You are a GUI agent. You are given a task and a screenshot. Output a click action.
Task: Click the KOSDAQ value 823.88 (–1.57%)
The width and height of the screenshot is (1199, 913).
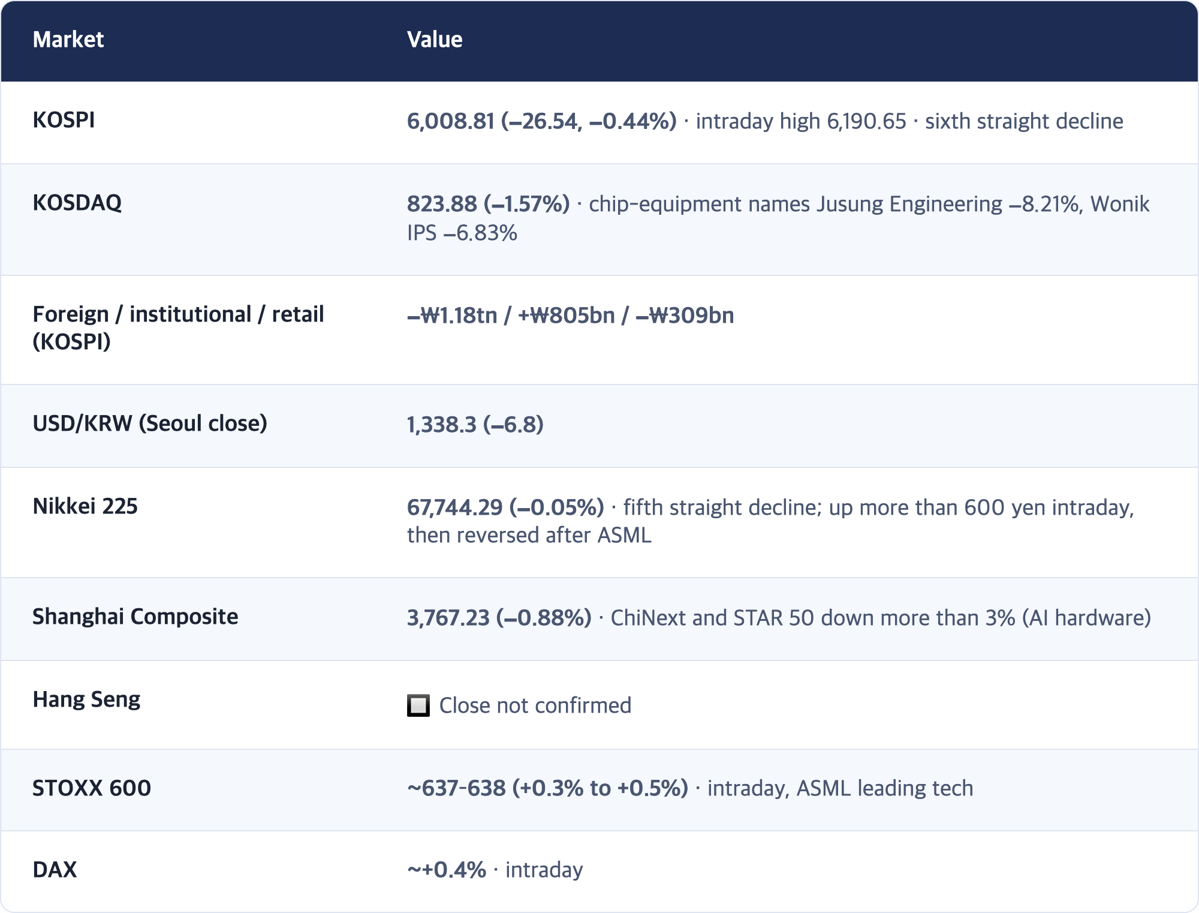click(488, 204)
